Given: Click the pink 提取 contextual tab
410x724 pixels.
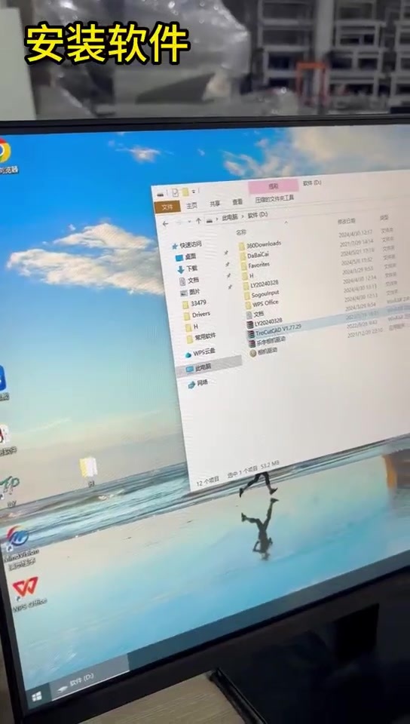Looking at the screenshot, I should click(x=273, y=186).
